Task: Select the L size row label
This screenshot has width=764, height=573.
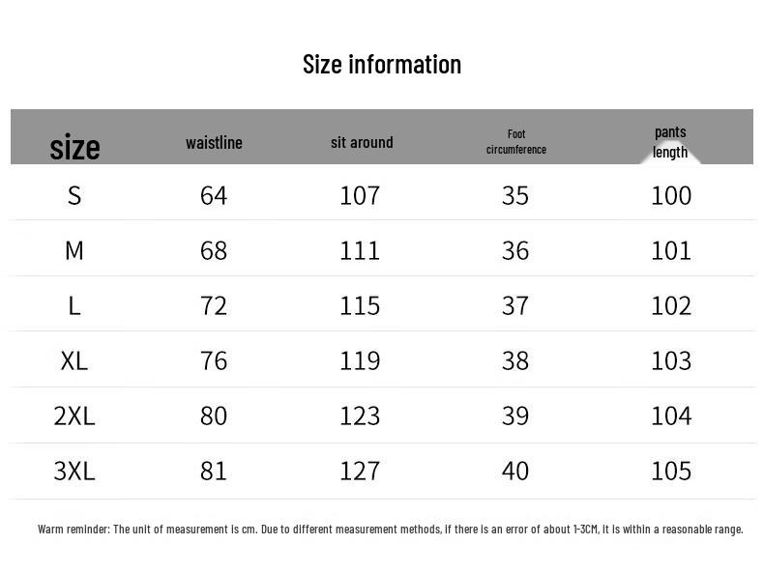Action: [x=74, y=305]
